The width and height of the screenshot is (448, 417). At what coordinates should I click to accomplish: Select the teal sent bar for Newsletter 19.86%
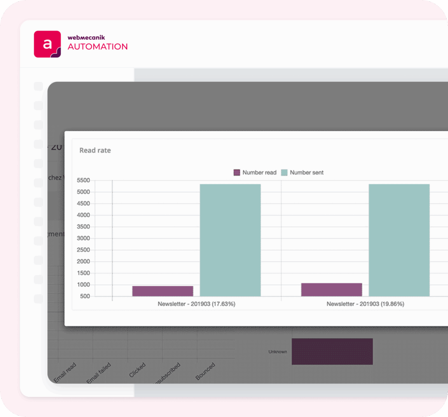(x=399, y=240)
